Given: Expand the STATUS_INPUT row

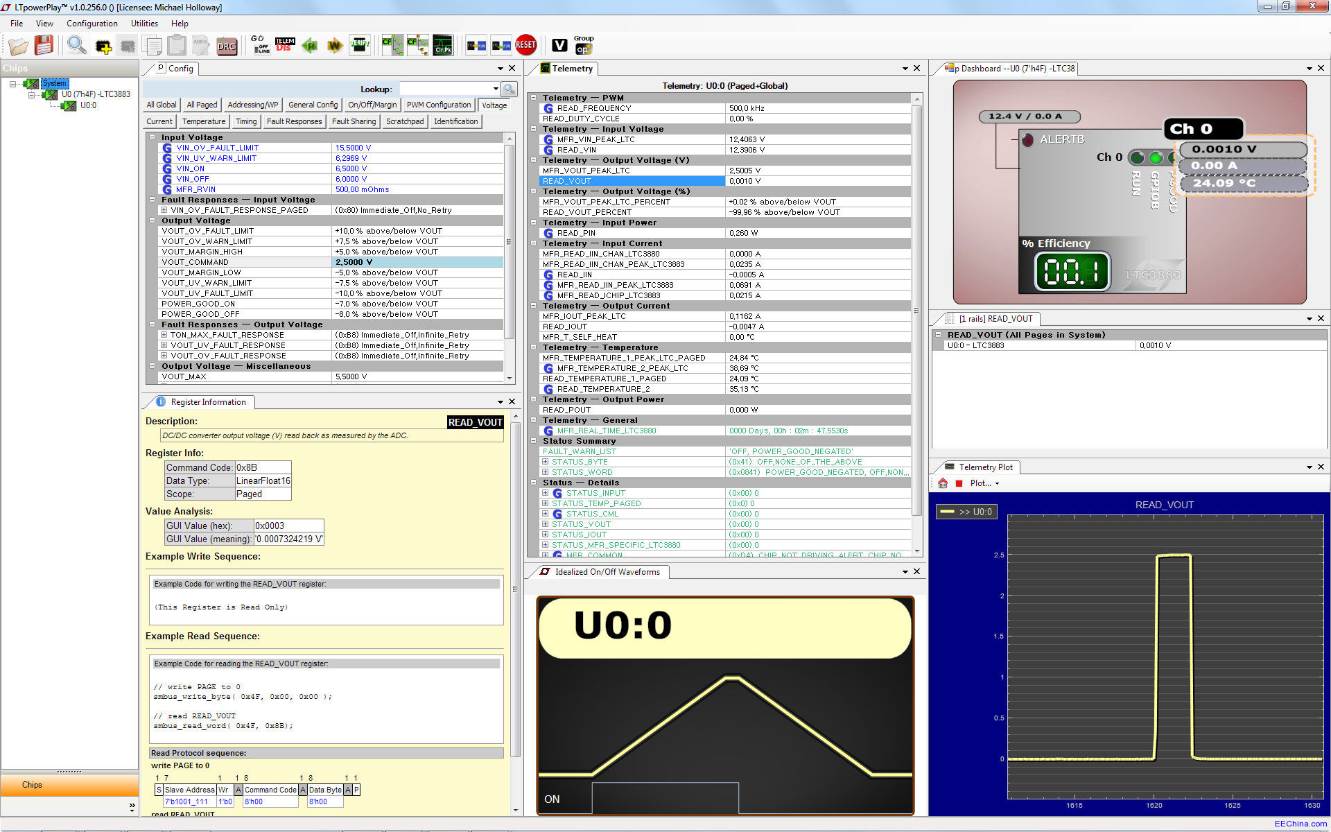Looking at the screenshot, I should [546, 493].
